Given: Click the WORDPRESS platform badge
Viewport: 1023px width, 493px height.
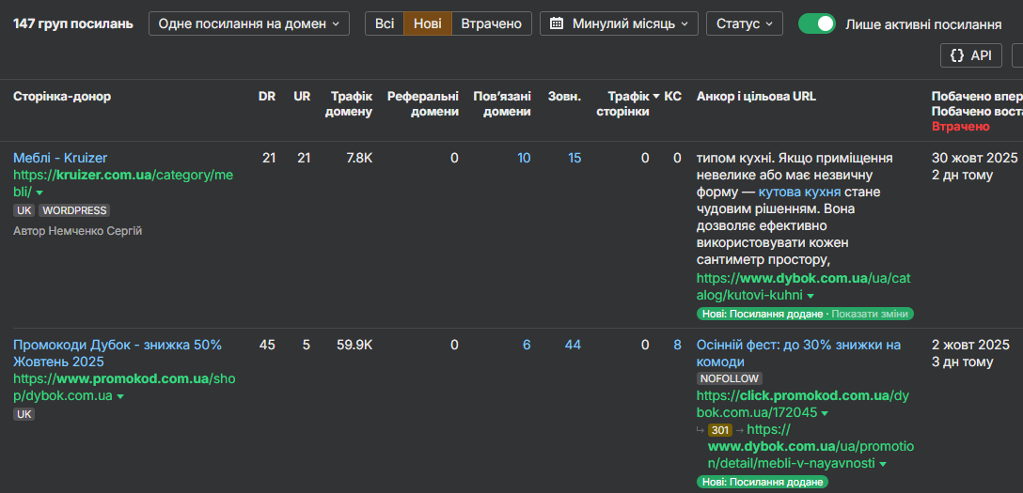Looking at the screenshot, I should 74,210.
